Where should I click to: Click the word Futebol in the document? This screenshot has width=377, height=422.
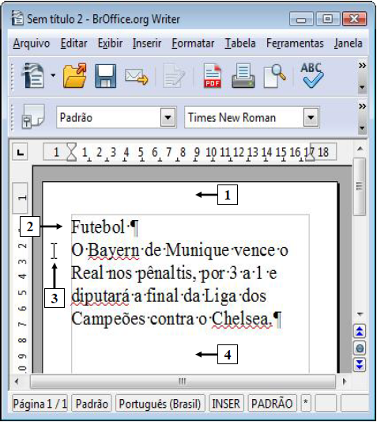pos(98,226)
